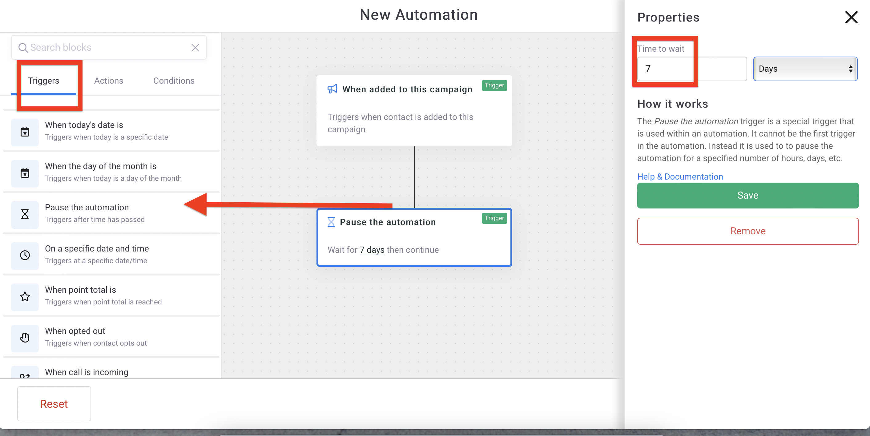
Task: Click the clock icon for specific date and time
Action: tap(25, 255)
